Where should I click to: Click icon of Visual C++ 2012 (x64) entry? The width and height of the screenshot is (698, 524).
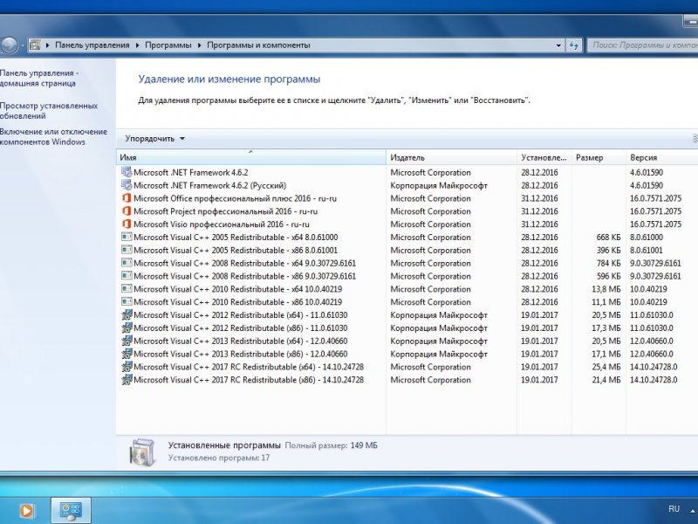[127, 315]
